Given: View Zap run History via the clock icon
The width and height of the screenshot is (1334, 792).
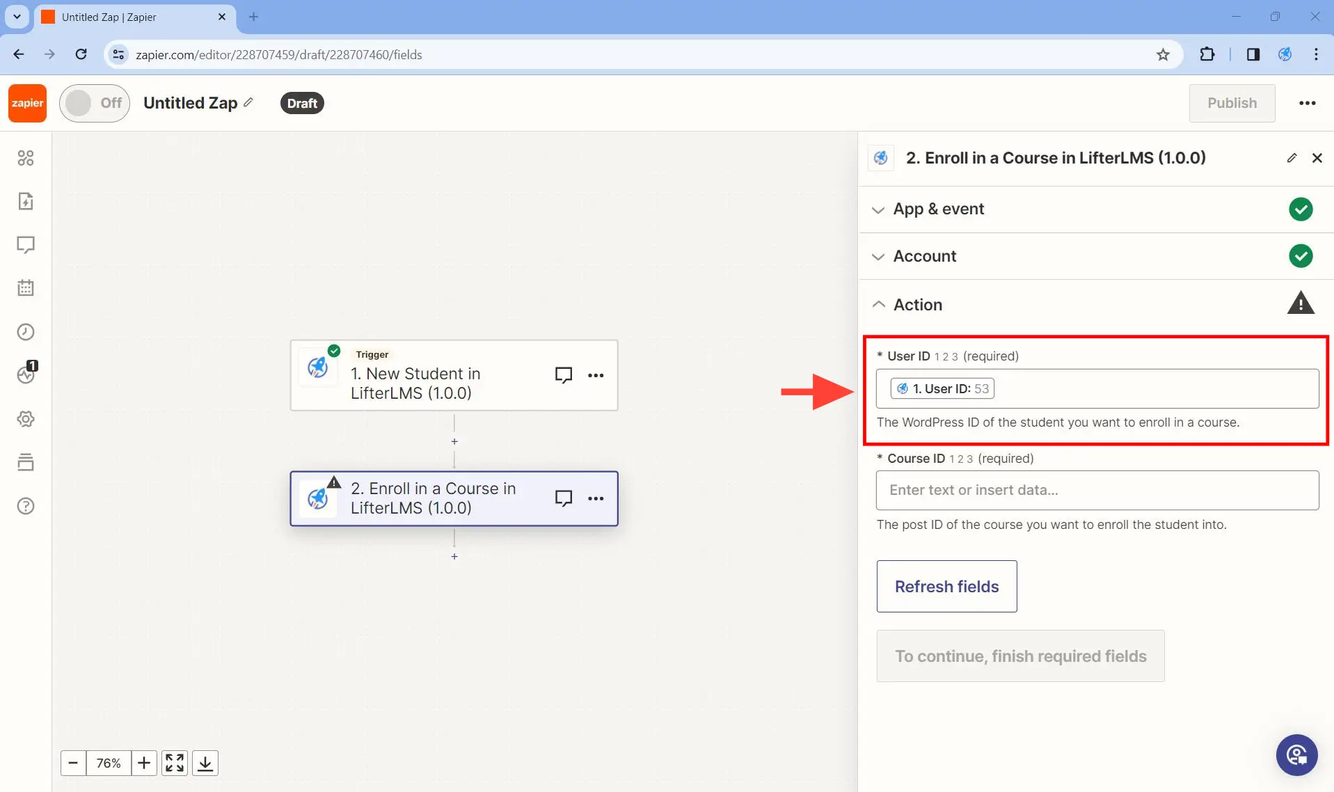Looking at the screenshot, I should (x=26, y=332).
